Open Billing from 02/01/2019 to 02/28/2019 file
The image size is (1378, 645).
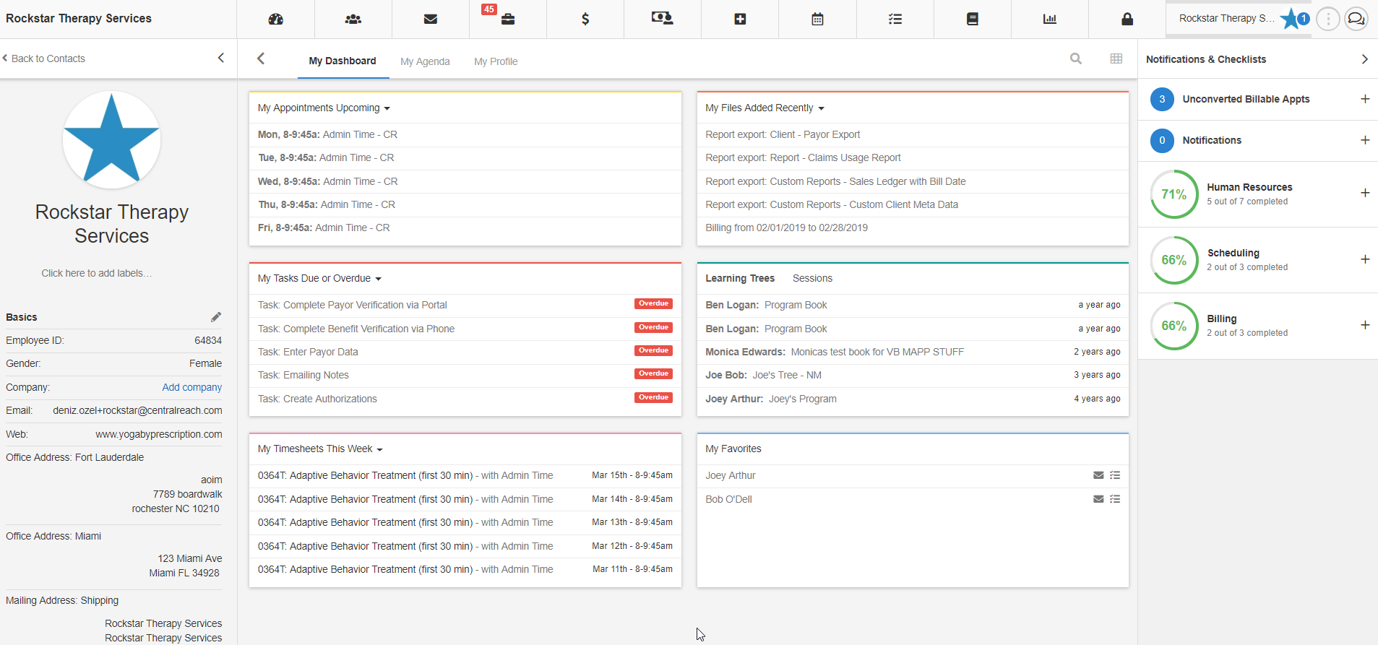tap(787, 228)
